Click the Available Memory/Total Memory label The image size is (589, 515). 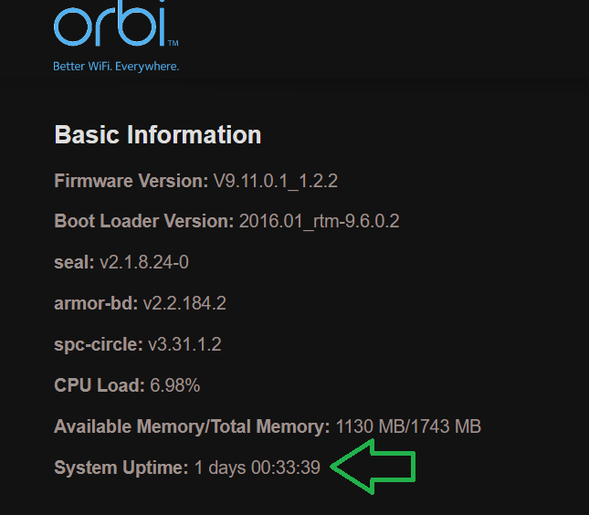(192, 426)
